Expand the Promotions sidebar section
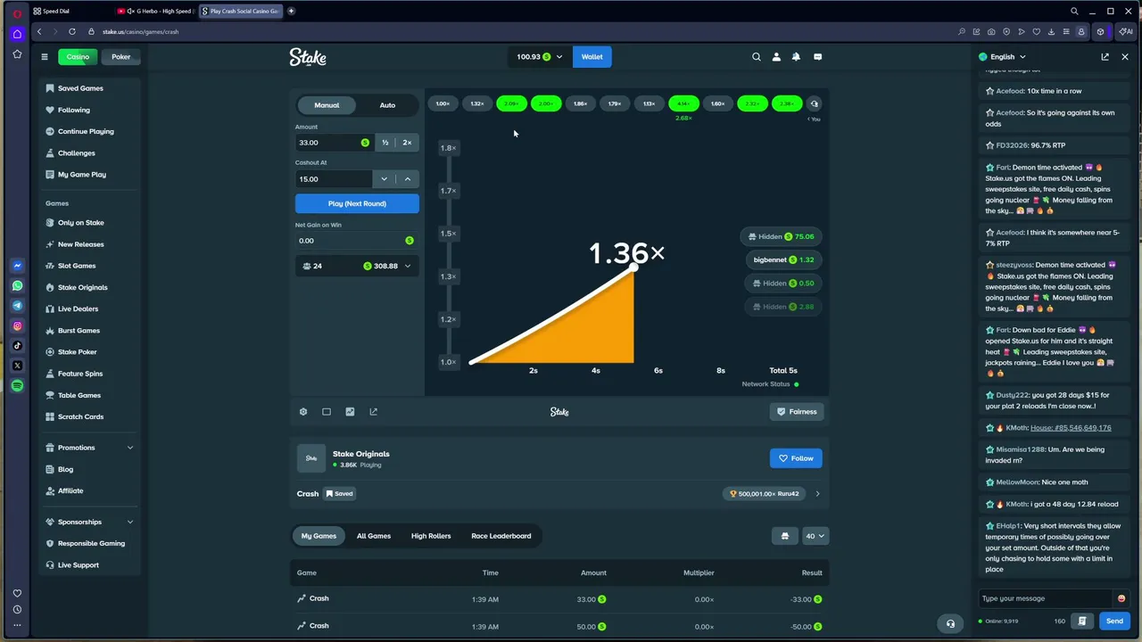Viewport: 1142px width, 642px height. [130, 448]
